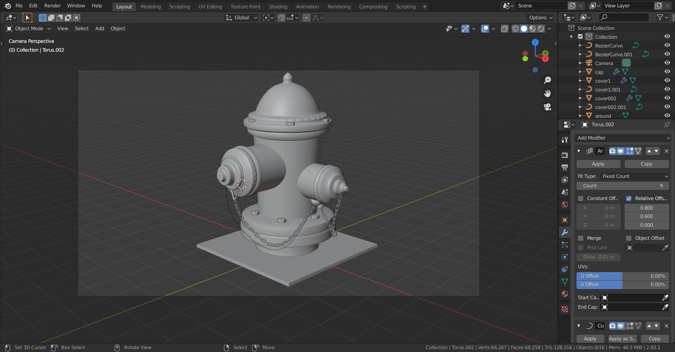Uncheck Relative Offset in the Array modifier

tap(629, 198)
